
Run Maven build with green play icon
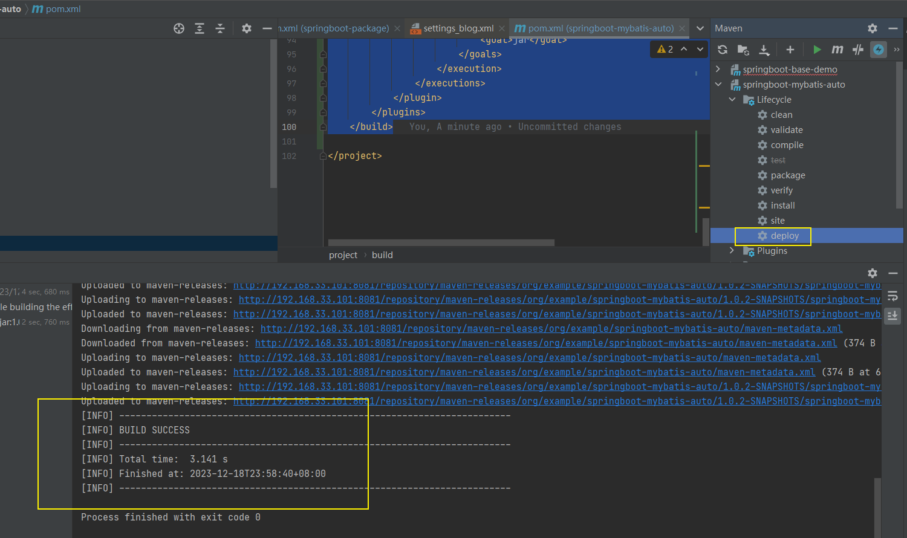(817, 50)
